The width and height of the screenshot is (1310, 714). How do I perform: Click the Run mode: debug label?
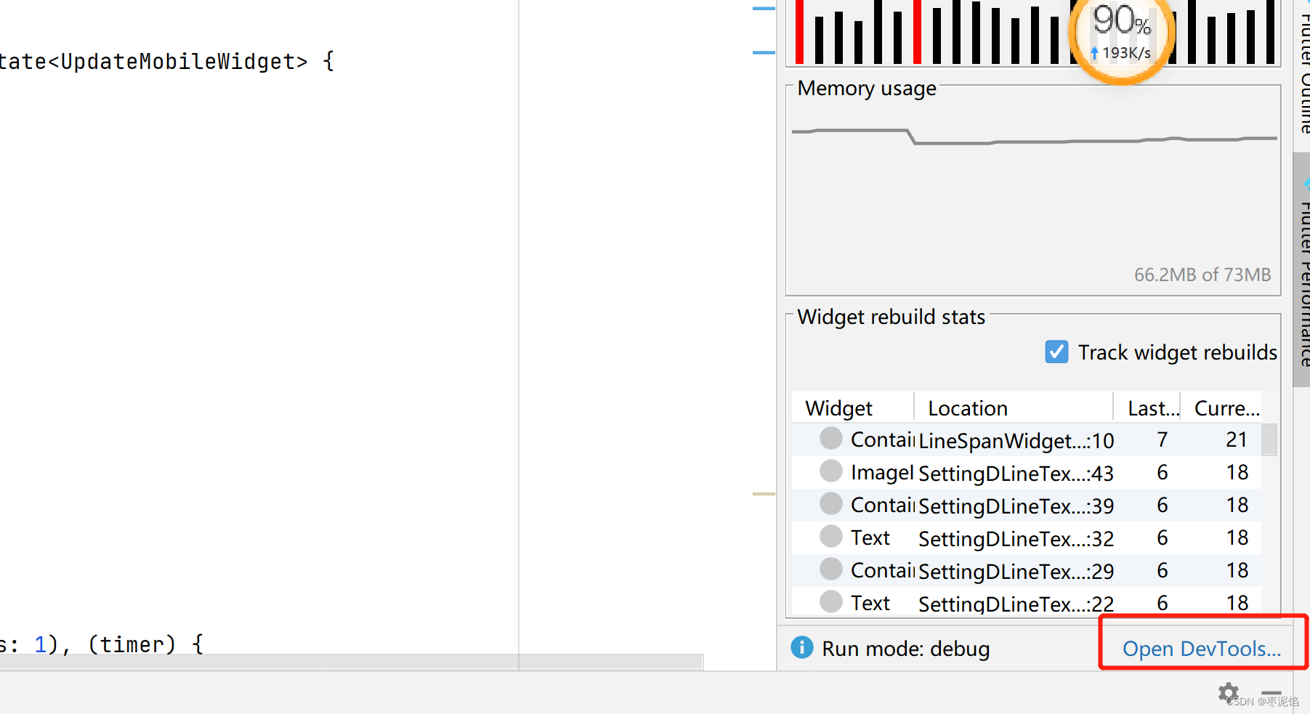(905, 648)
